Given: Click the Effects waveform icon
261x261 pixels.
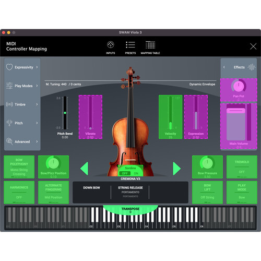Looking at the screenshot, I should (251, 67).
